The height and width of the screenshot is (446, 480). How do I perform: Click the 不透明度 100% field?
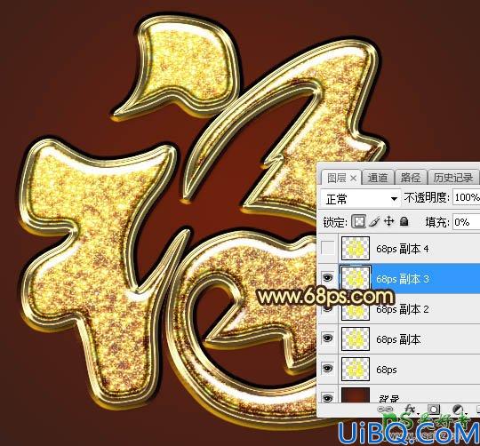coord(466,197)
